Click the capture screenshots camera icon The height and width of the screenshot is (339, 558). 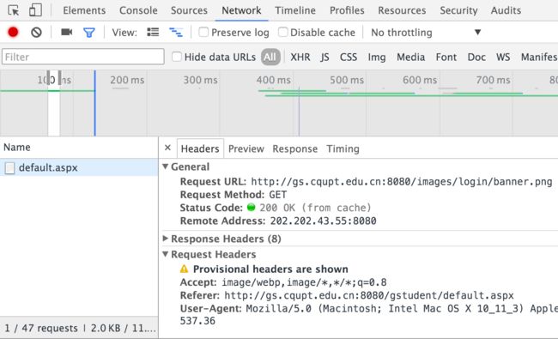67,33
